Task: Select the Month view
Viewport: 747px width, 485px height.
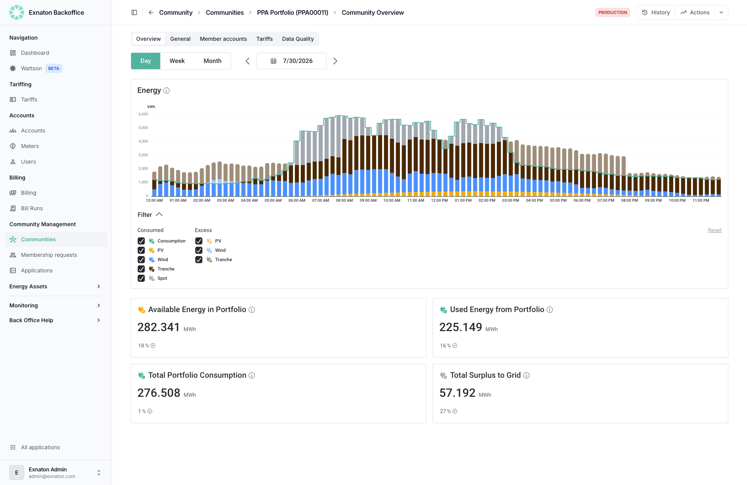Action: (x=212, y=61)
